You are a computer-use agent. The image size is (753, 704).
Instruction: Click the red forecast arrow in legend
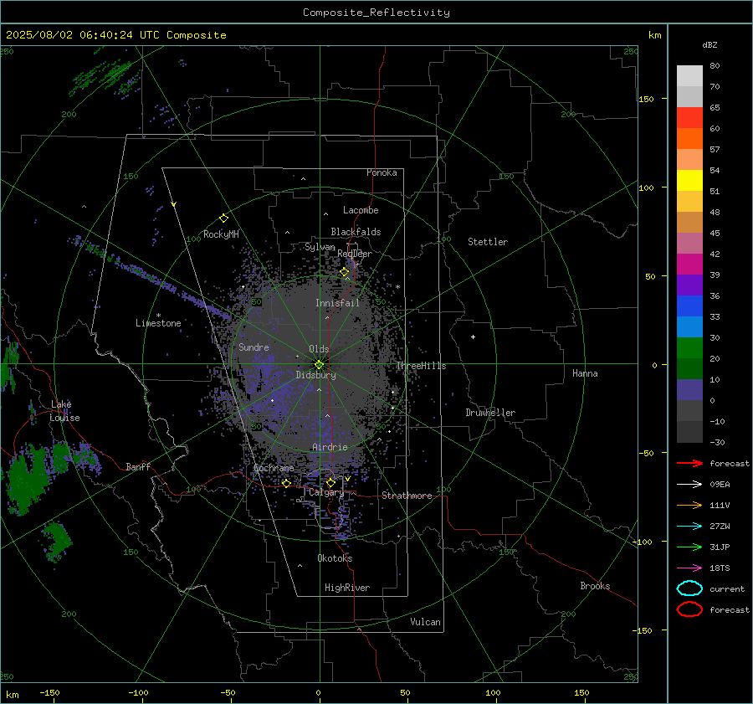(689, 463)
